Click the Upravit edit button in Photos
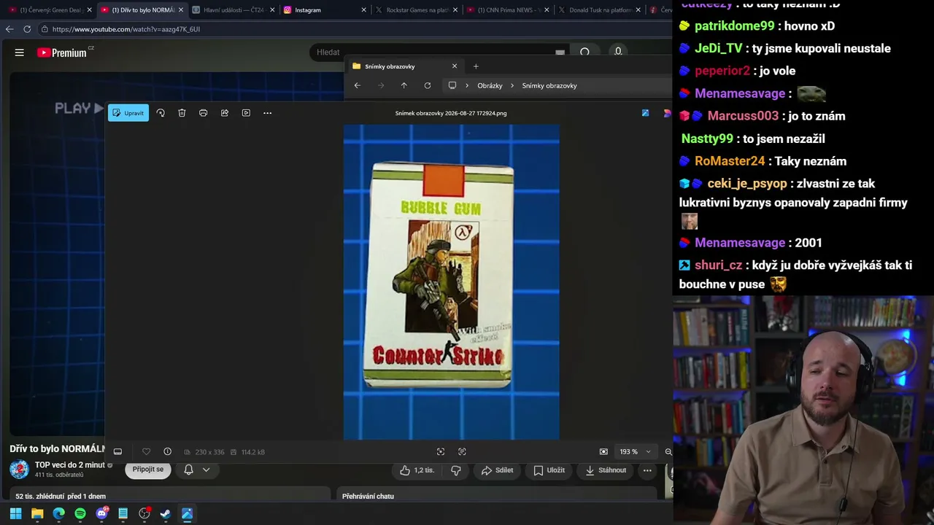This screenshot has width=934, height=525. 128,113
